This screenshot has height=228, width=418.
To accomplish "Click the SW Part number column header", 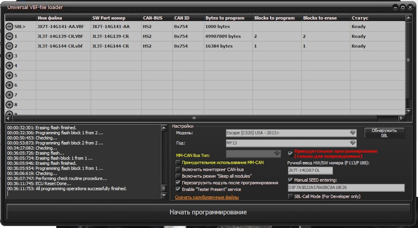I will [116, 18].
